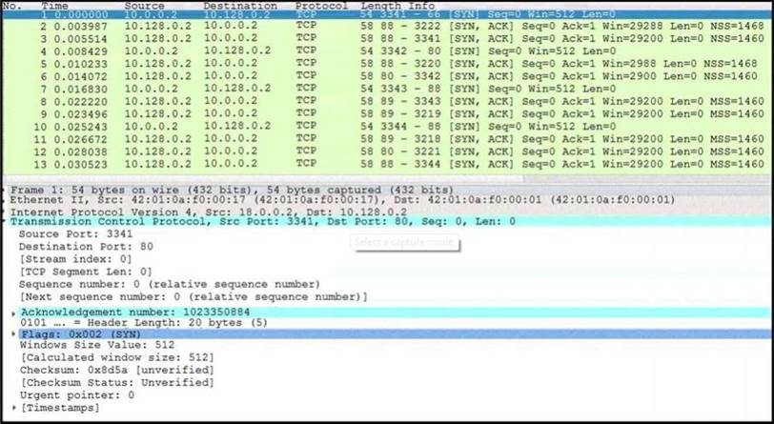Select packet 4 SYN to port 80
This screenshot has height=424, width=774.
286,50
